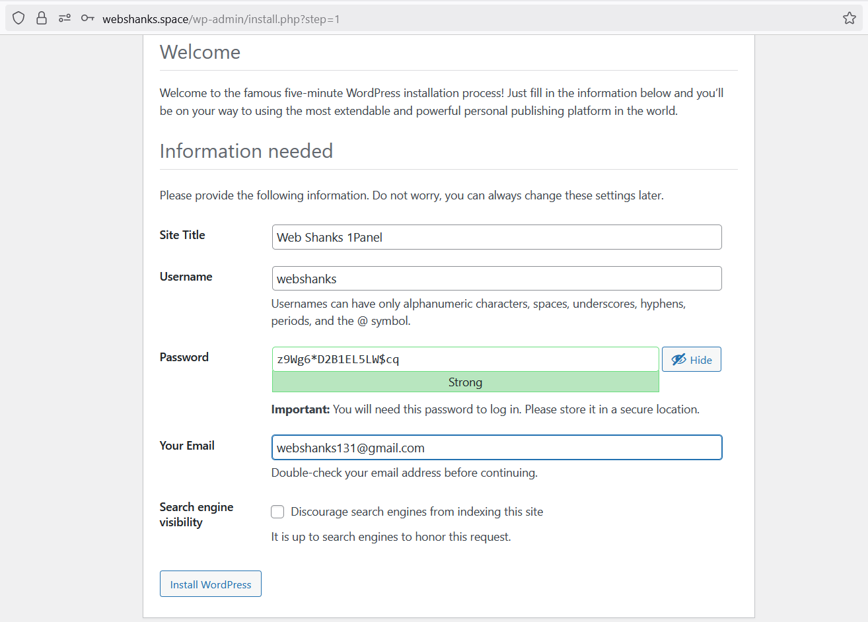The width and height of the screenshot is (868, 622).
Task: Click the "Search engine visibility" label
Action: [196, 514]
